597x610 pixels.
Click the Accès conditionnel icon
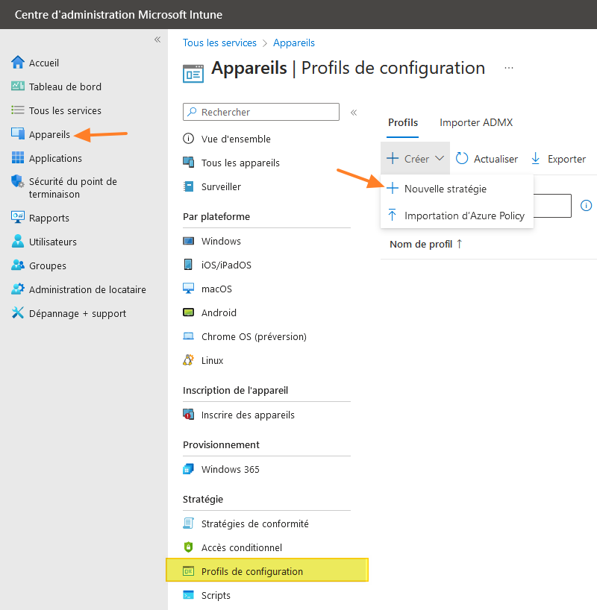(x=189, y=547)
